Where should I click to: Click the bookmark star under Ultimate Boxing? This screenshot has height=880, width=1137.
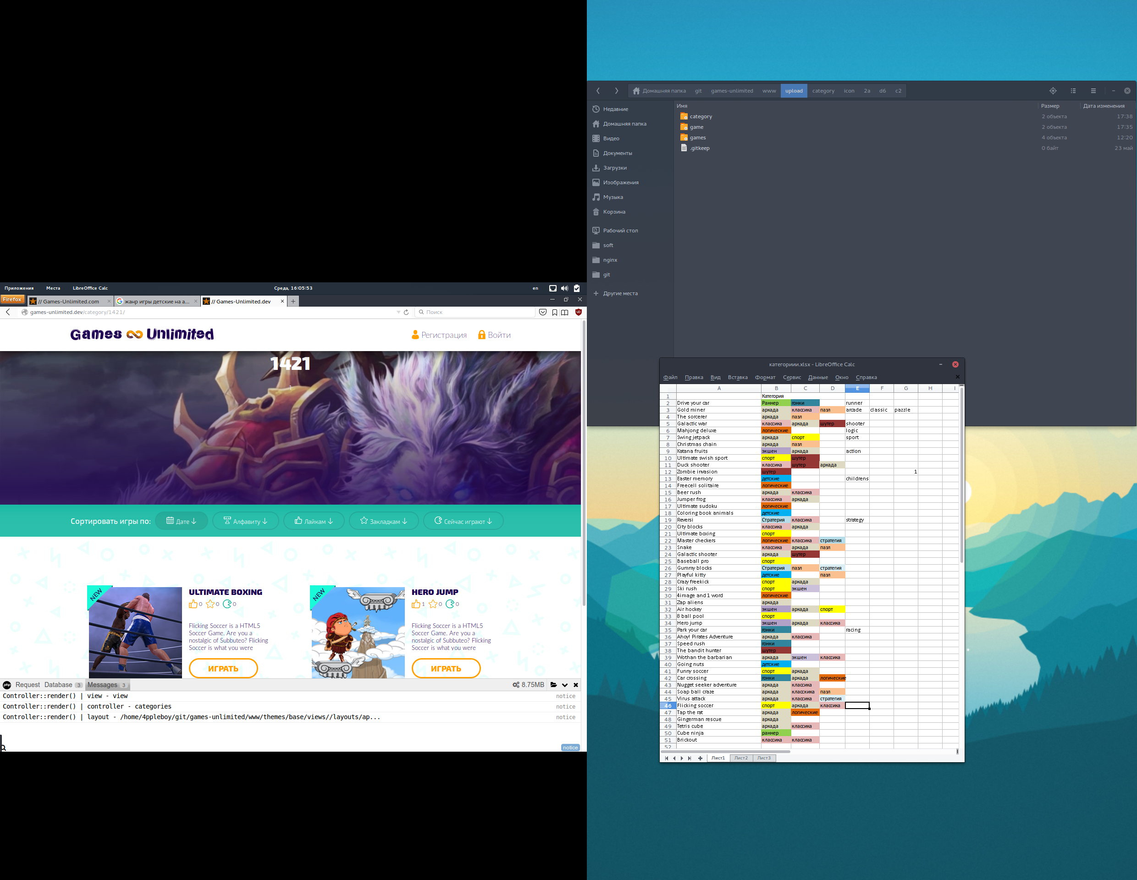(x=210, y=604)
